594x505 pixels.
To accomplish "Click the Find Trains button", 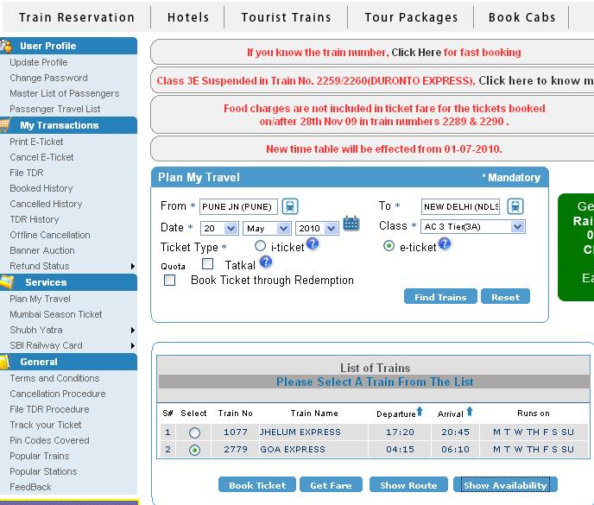I will (440, 297).
